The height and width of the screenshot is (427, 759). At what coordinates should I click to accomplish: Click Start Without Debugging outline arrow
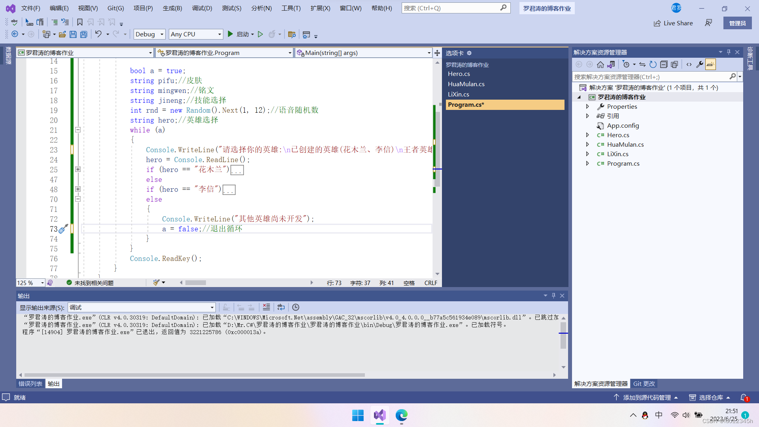260,34
